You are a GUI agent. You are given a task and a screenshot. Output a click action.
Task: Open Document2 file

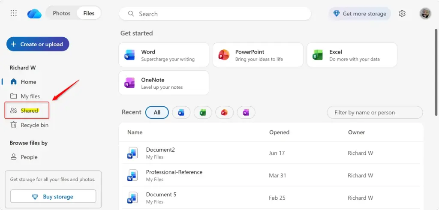(x=160, y=150)
